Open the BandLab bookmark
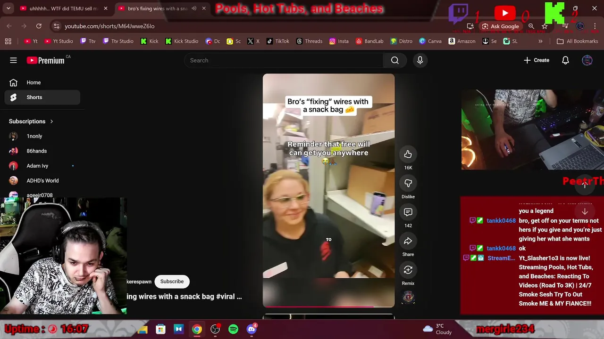The width and height of the screenshot is (604, 339). (369, 41)
